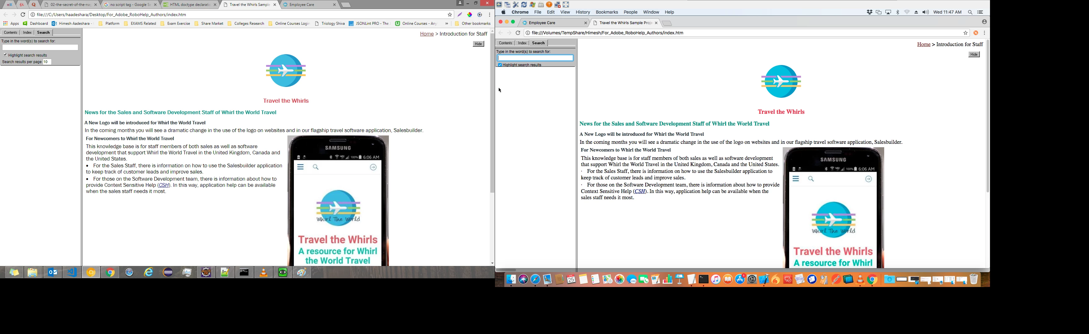Open the Other bookmarks folder

[x=473, y=24]
